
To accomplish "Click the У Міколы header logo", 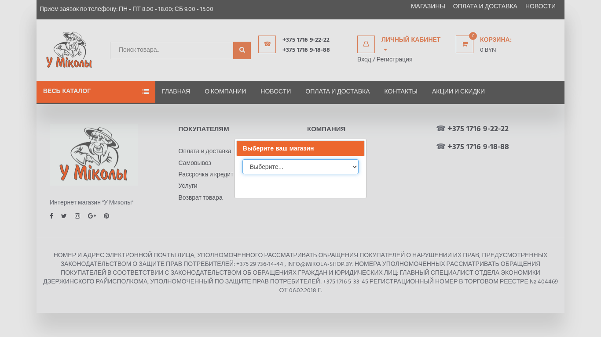I will point(69,50).
